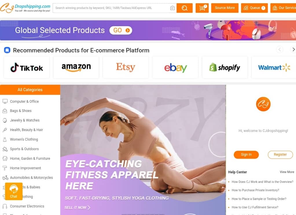Screen dimensions: 296x215
Task: Open View More in Help Center
Action: coord(287,172)
